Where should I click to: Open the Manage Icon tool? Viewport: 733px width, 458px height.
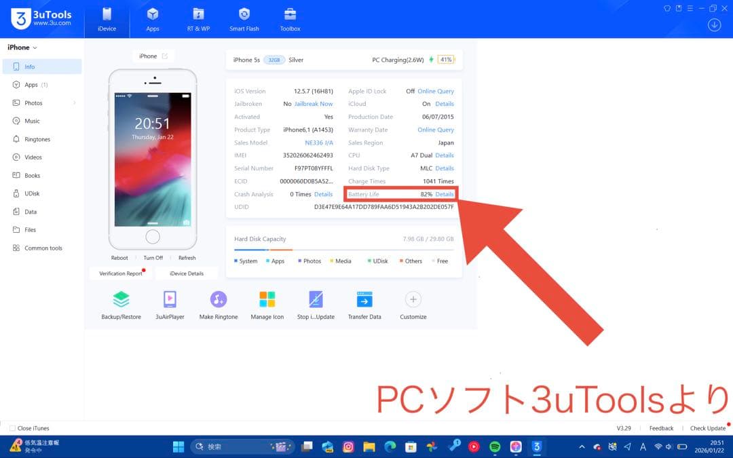click(x=267, y=300)
